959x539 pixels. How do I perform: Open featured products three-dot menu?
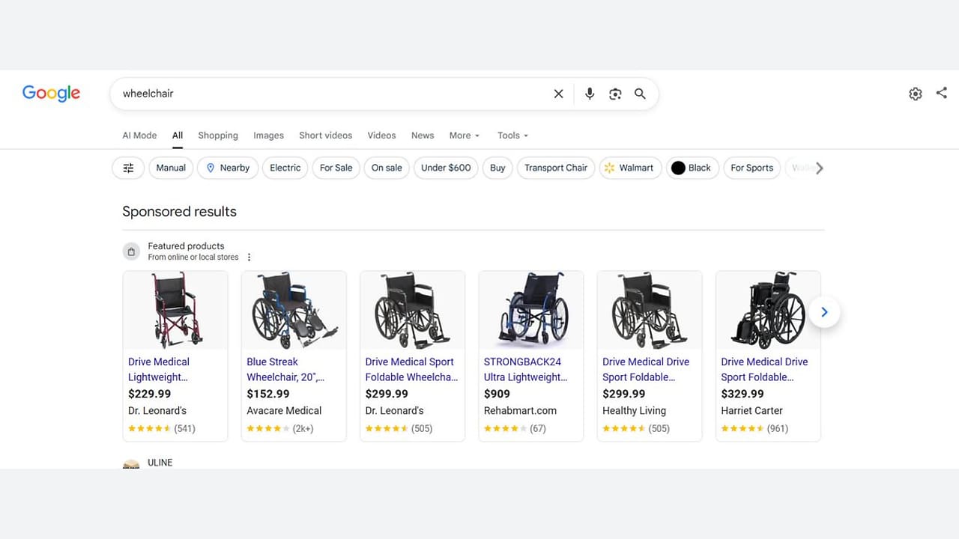[249, 257]
